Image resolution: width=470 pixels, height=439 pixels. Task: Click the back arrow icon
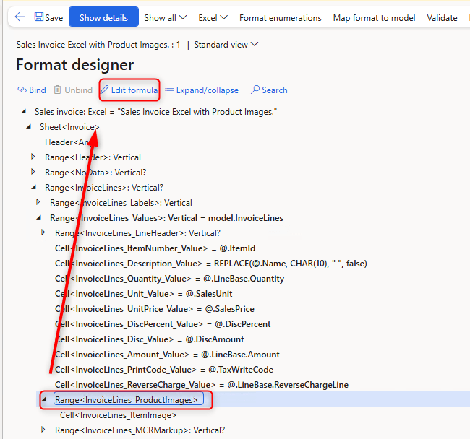pos(20,17)
